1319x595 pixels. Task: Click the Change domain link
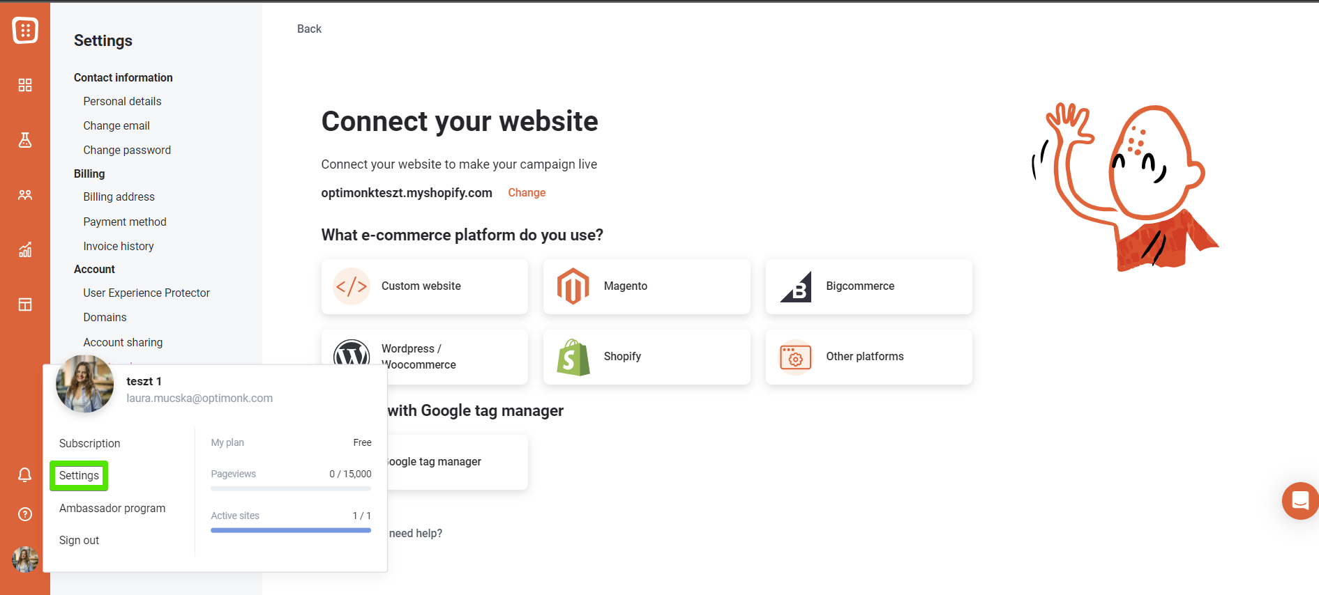point(527,193)
